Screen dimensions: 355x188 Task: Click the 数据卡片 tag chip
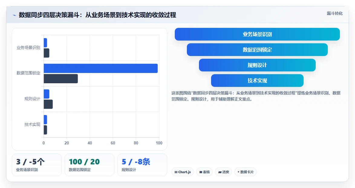(x=246, y=172)
